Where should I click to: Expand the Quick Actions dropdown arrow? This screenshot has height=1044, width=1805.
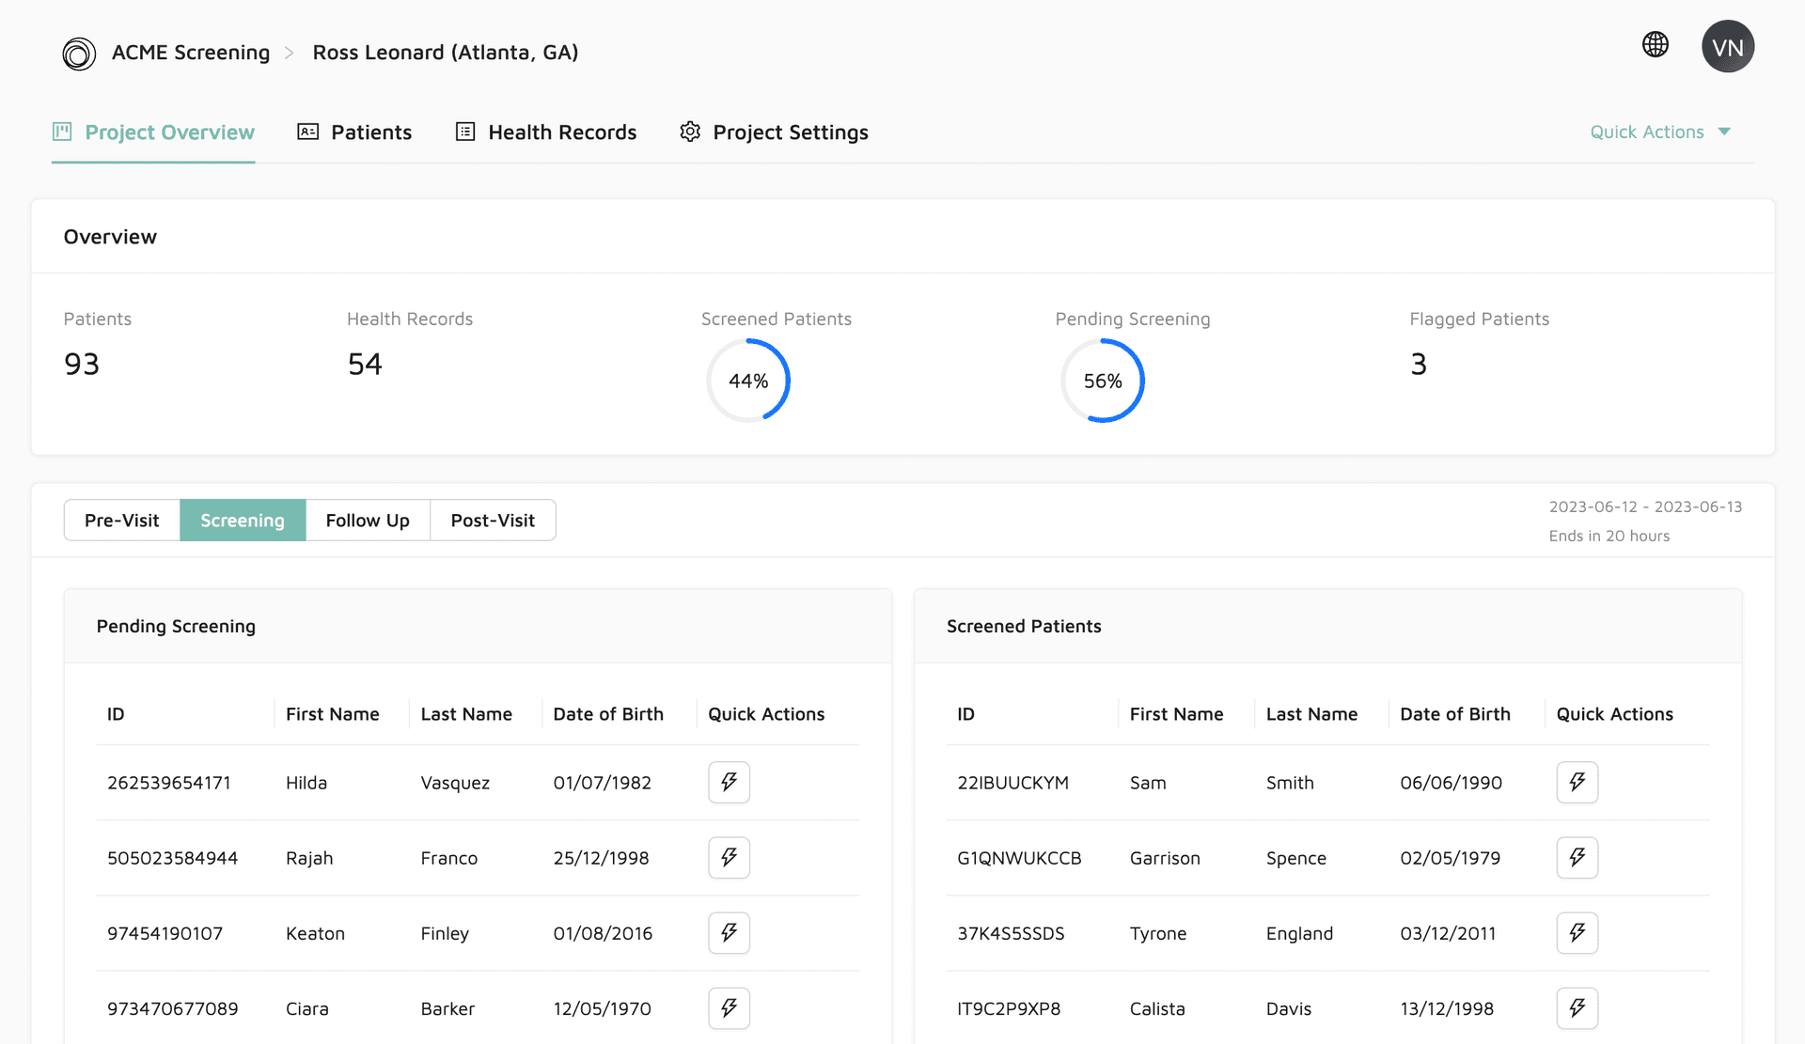pyautogui.click(x=1724, y=132)
